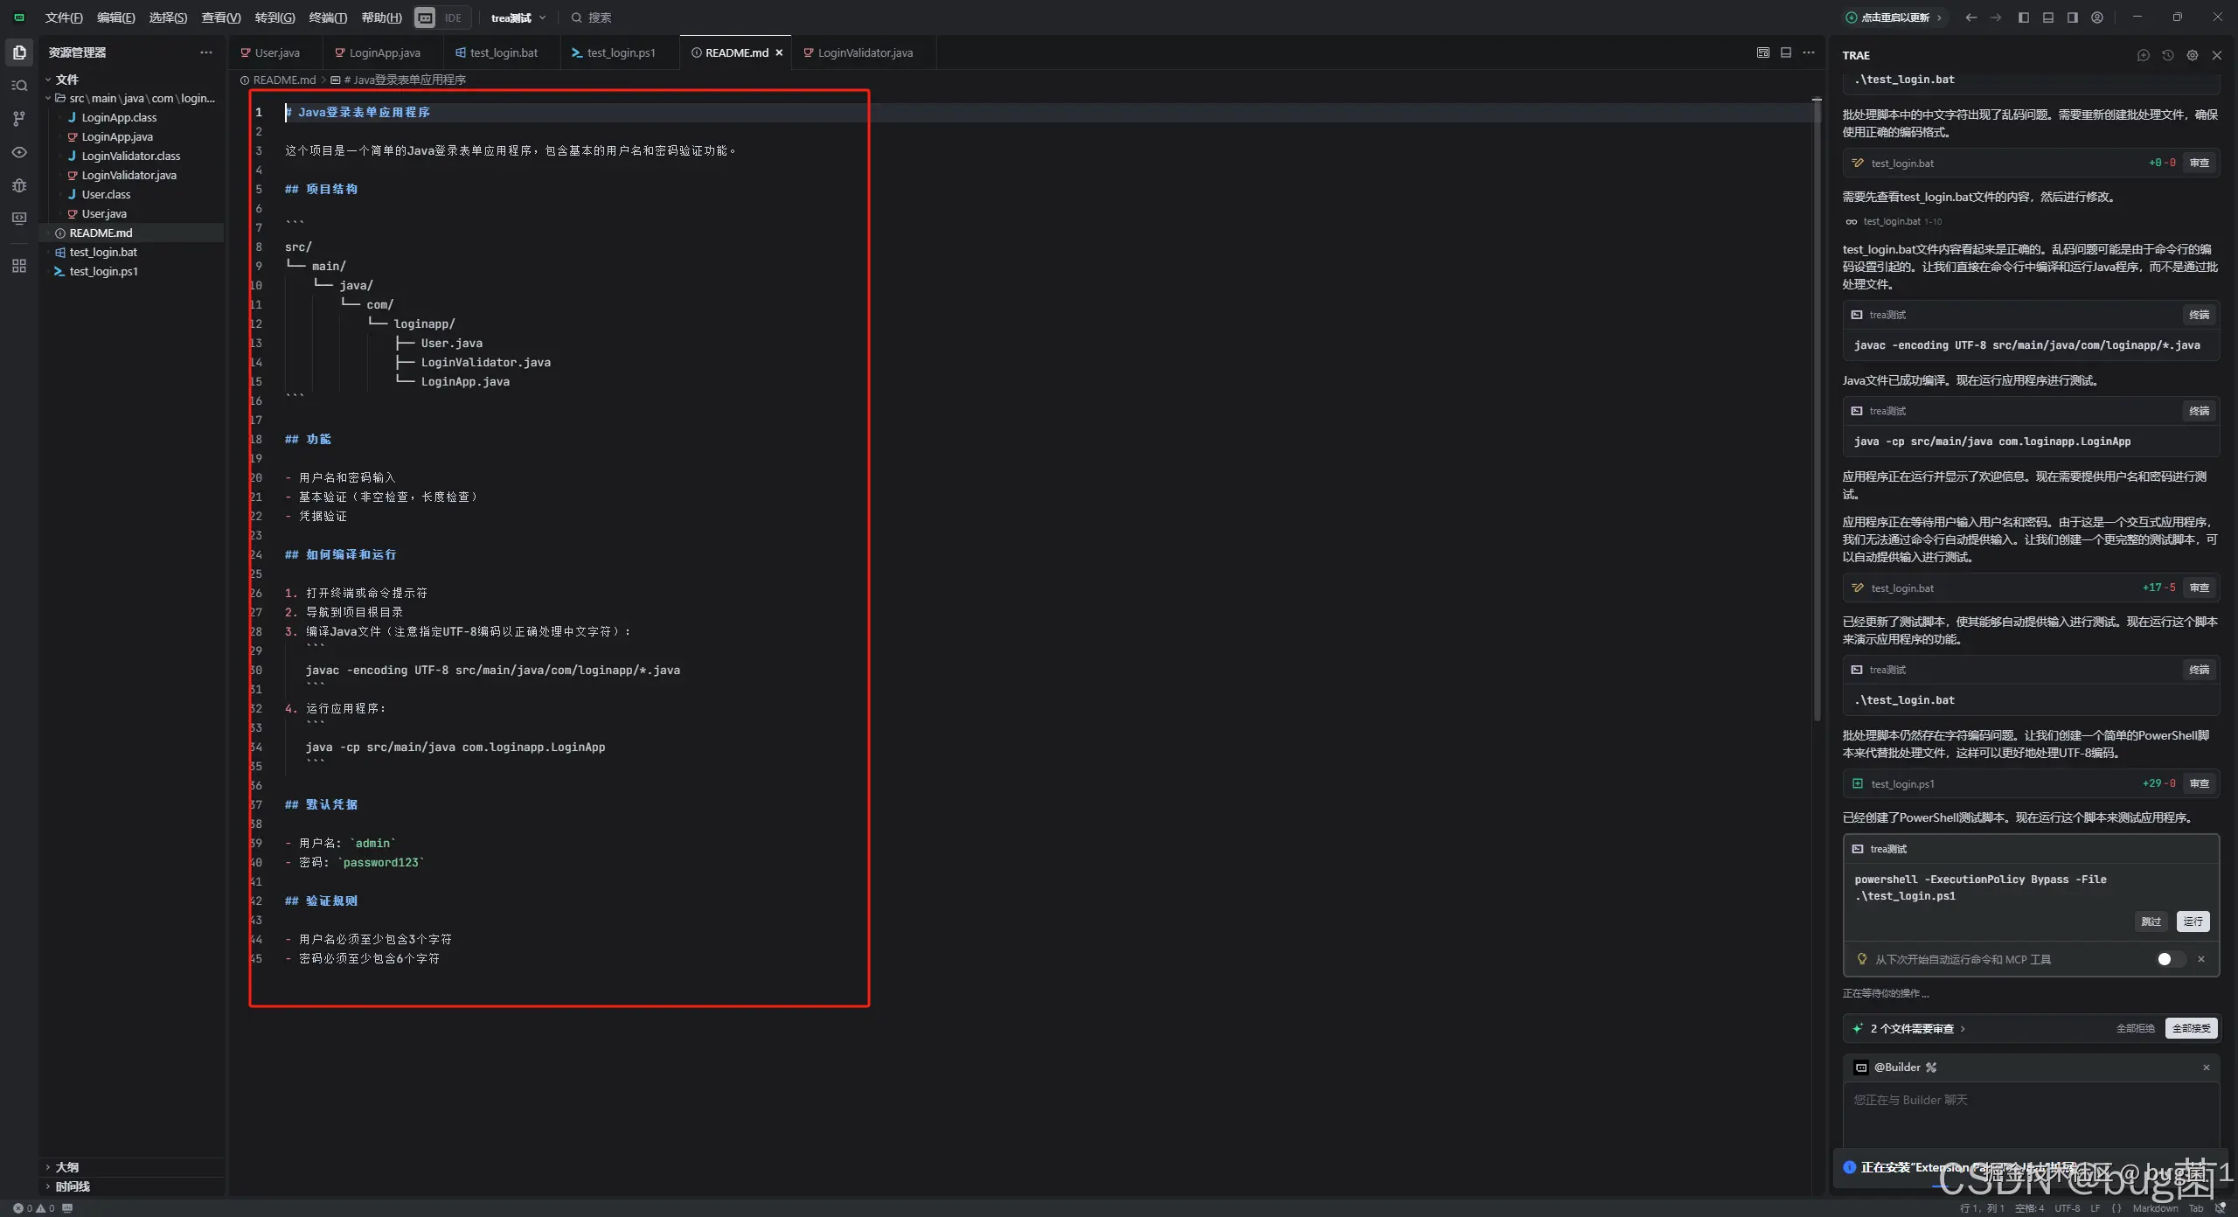Start a new chat in TRAE panel

coord(2144,55)
